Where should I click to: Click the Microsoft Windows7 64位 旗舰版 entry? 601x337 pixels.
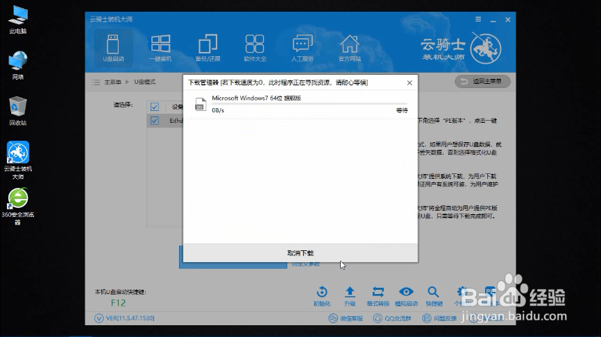coord(256,98)
